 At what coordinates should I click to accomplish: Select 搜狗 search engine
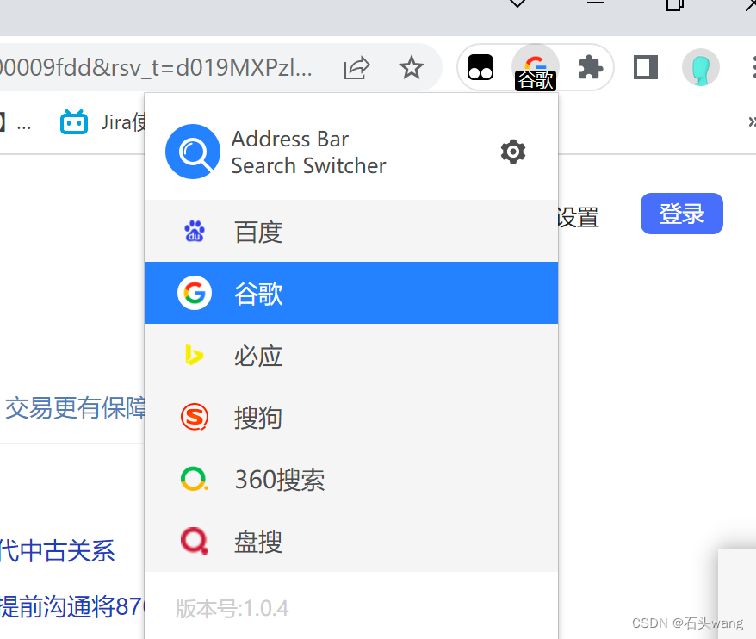tap(351, 417)
